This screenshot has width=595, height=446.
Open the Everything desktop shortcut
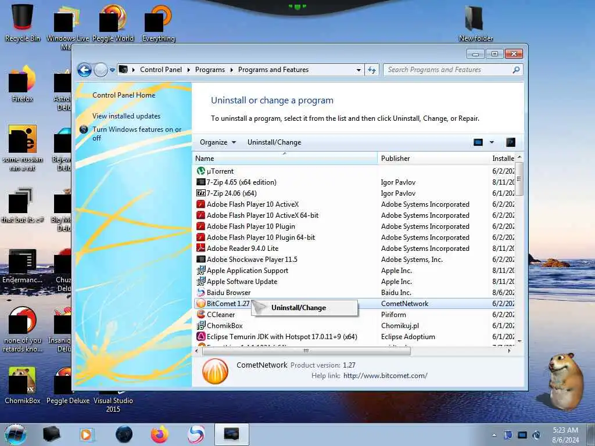(158, 23)
